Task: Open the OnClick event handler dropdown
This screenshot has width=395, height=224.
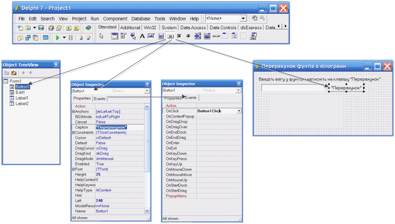Action: (x=239, y=111)
